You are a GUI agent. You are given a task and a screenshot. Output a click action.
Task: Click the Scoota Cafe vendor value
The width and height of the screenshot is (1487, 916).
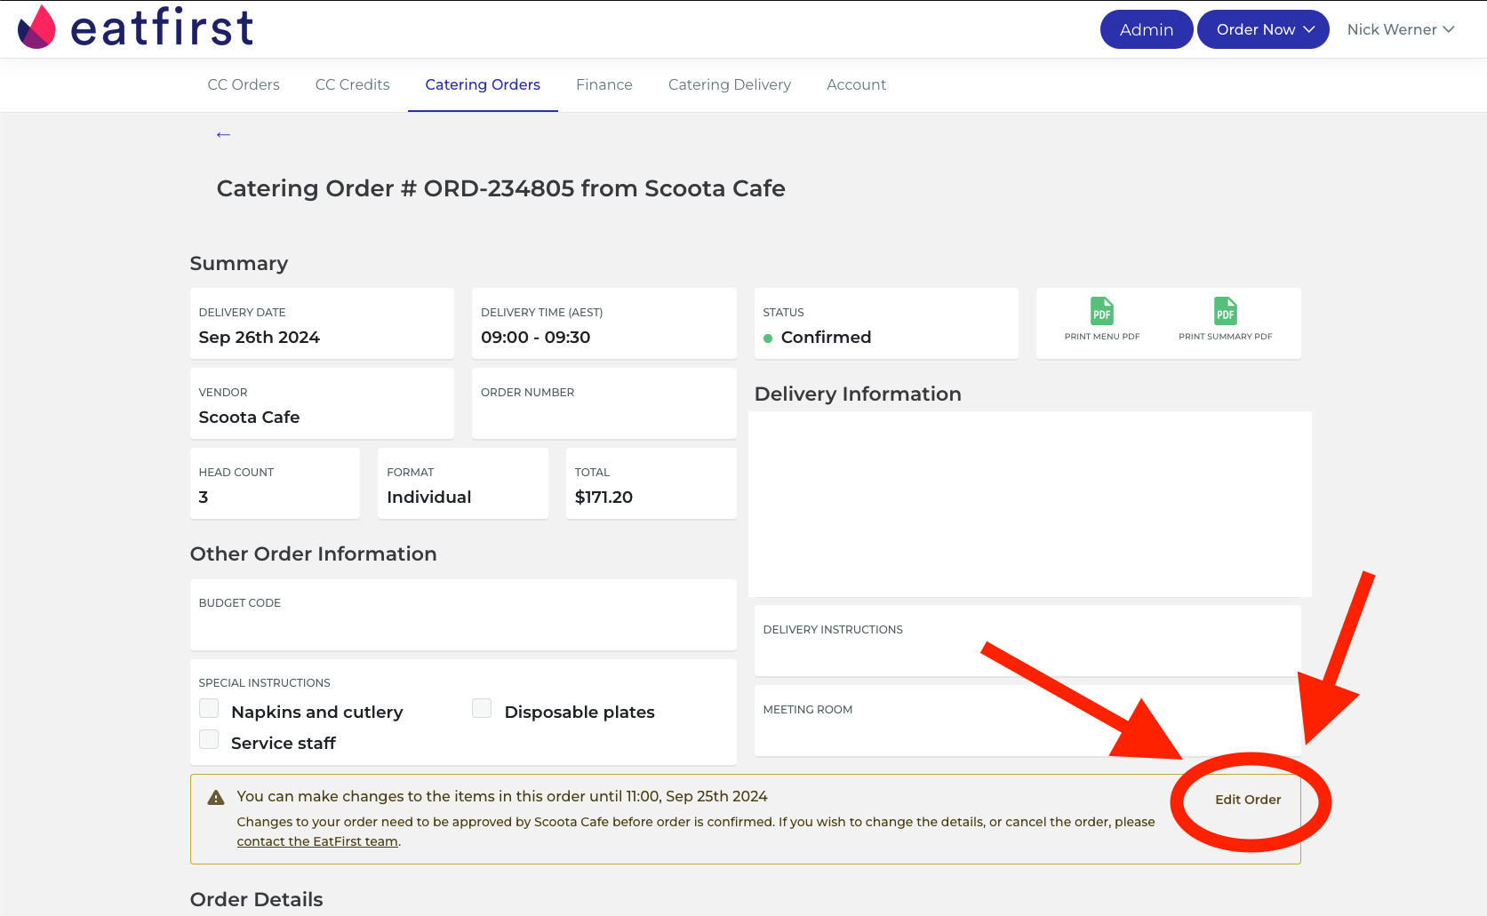[249, 417]
